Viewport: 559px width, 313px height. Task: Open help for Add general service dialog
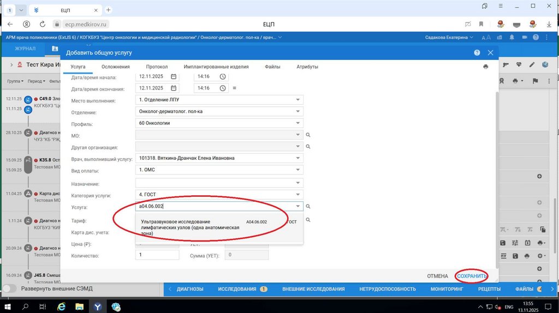(x=477, y=53)
